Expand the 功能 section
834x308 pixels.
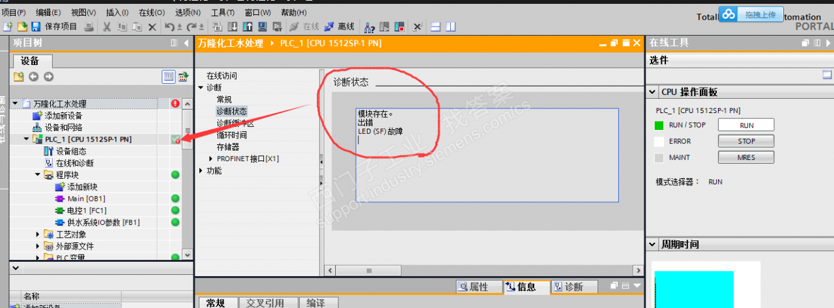click(x=201, y=170)
